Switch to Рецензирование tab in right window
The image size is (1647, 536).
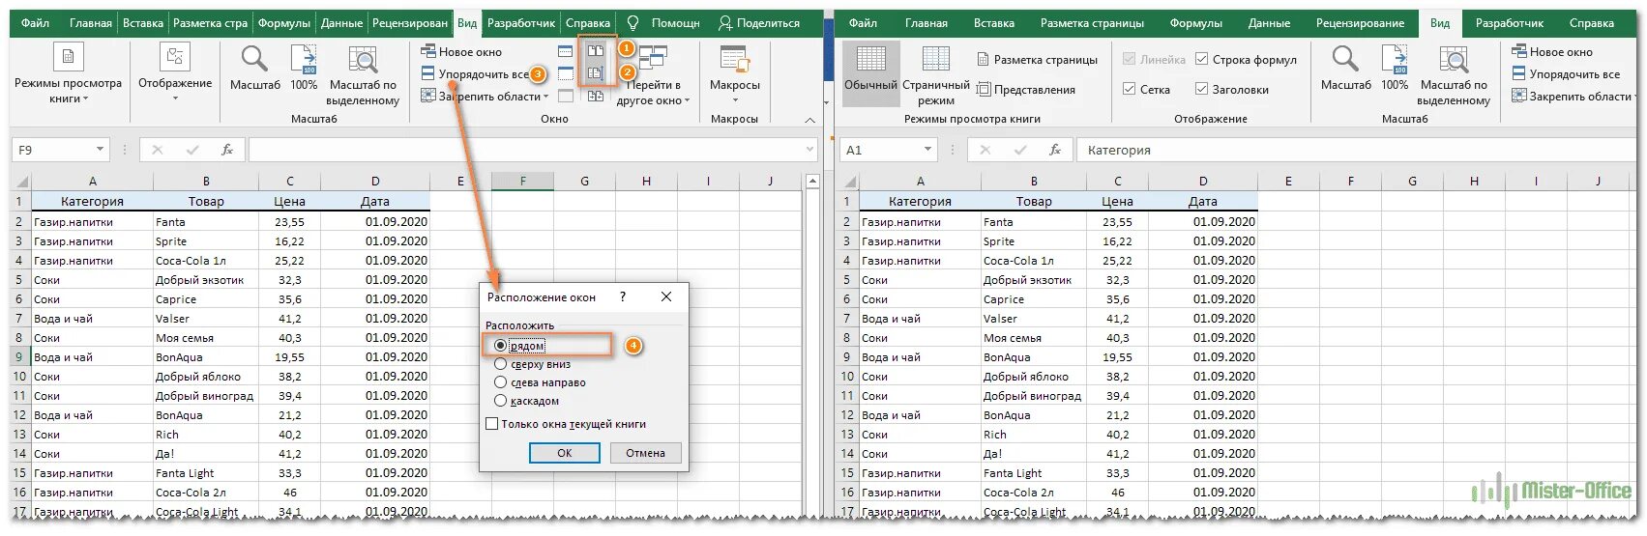pyautogui.click(x=1360, y=22)
